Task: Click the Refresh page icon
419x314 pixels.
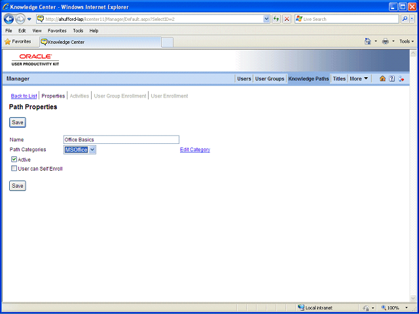Action: 276,19
